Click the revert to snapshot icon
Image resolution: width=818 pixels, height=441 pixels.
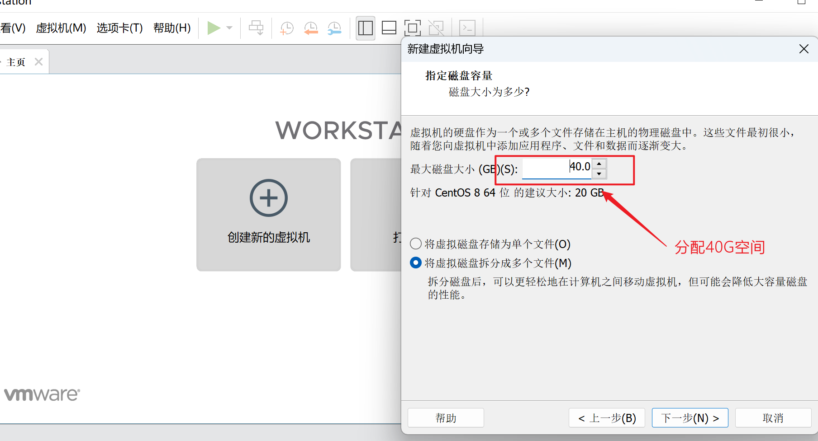click(x=311, y=28)
